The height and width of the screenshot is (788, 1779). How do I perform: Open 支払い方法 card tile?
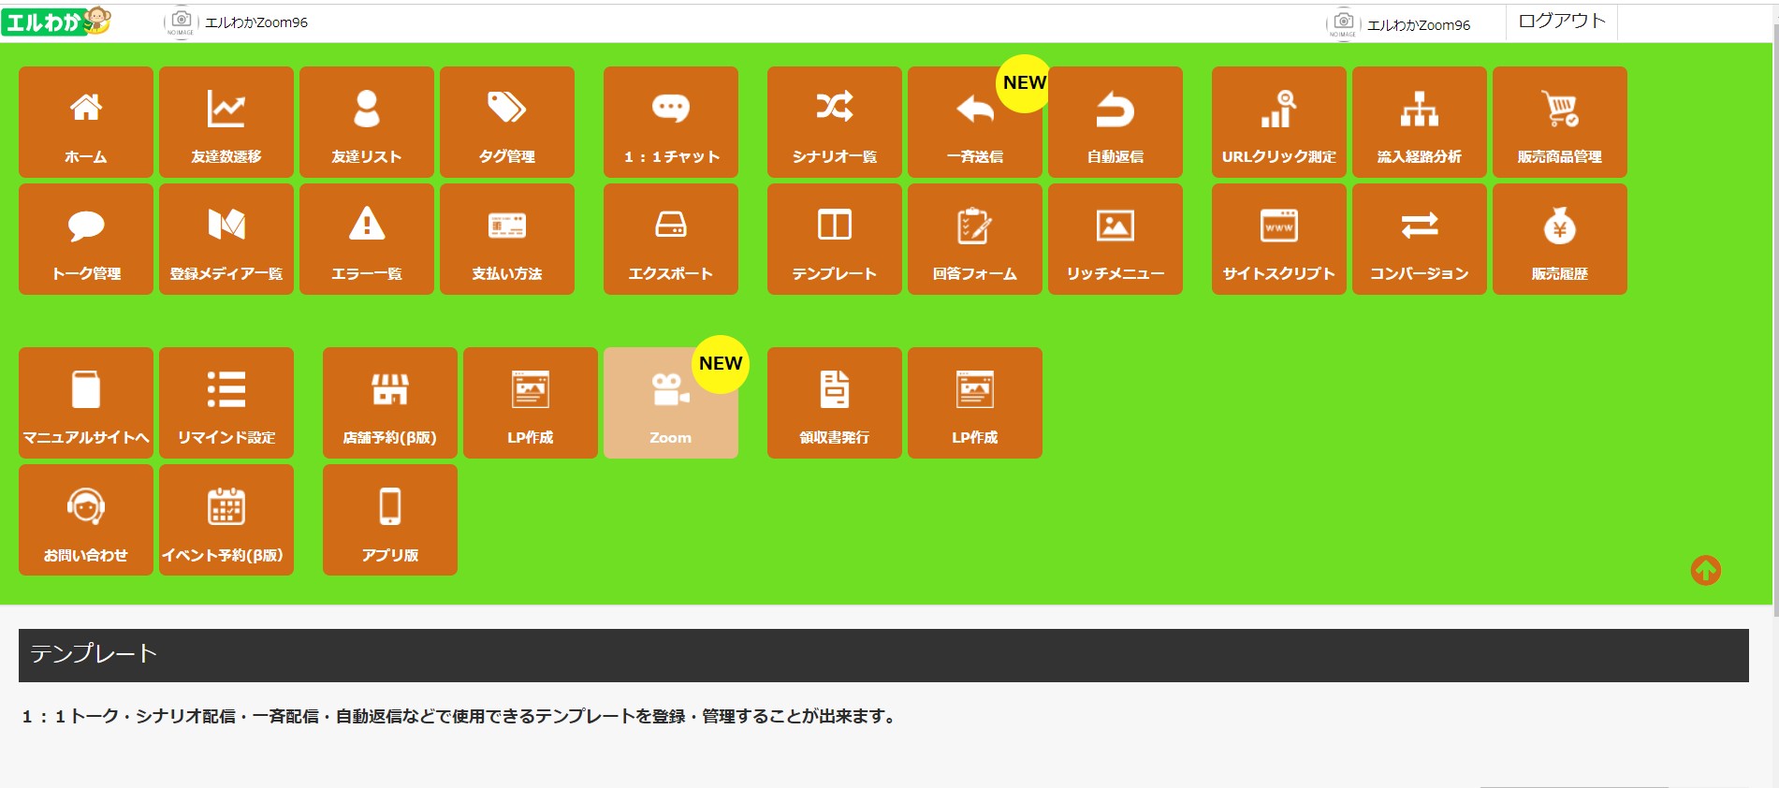[x=507, y=239]
